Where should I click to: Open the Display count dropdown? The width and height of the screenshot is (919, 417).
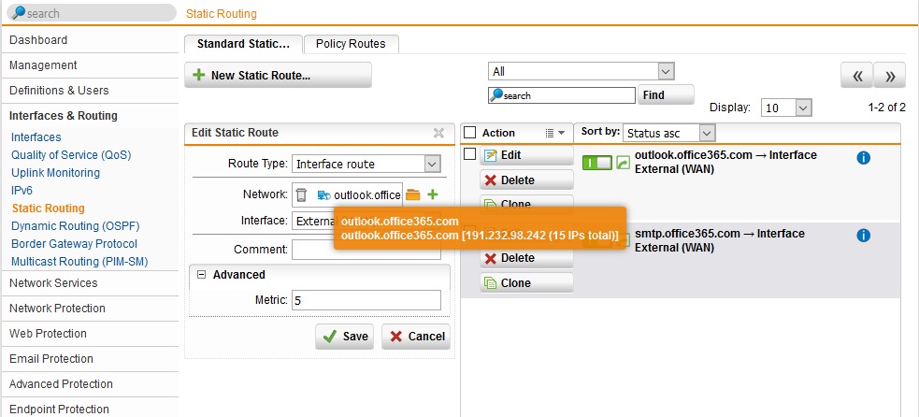(786, 108)
